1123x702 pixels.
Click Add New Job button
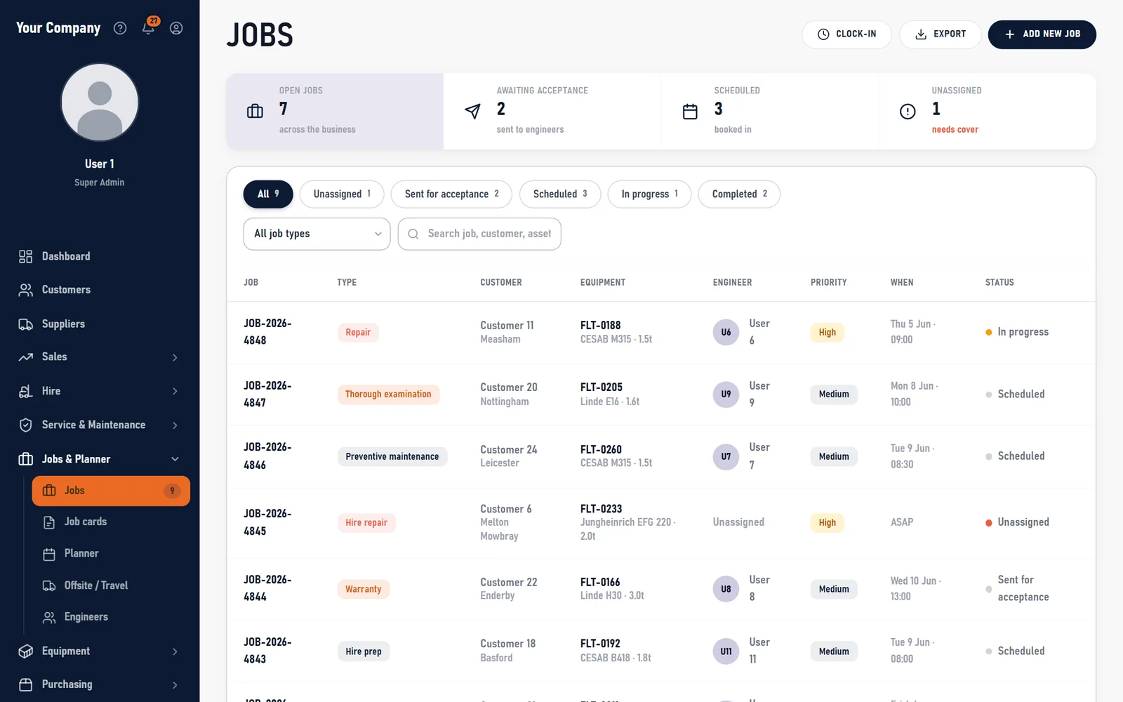pos(1042,34)
